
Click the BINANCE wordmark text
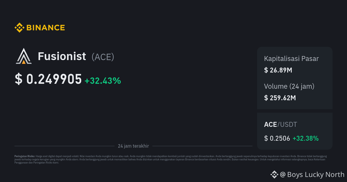pos(46,28)
